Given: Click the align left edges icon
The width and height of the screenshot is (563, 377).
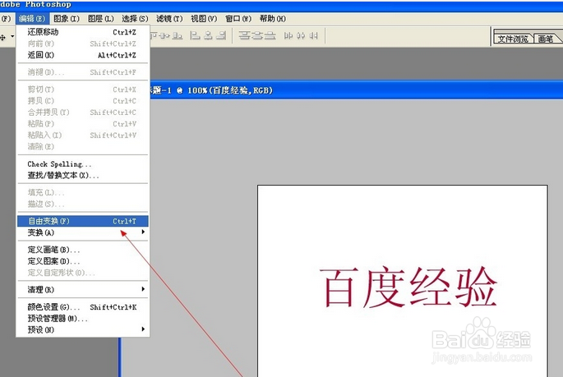Looking at the screenshot, I should (x=195, y=35).
